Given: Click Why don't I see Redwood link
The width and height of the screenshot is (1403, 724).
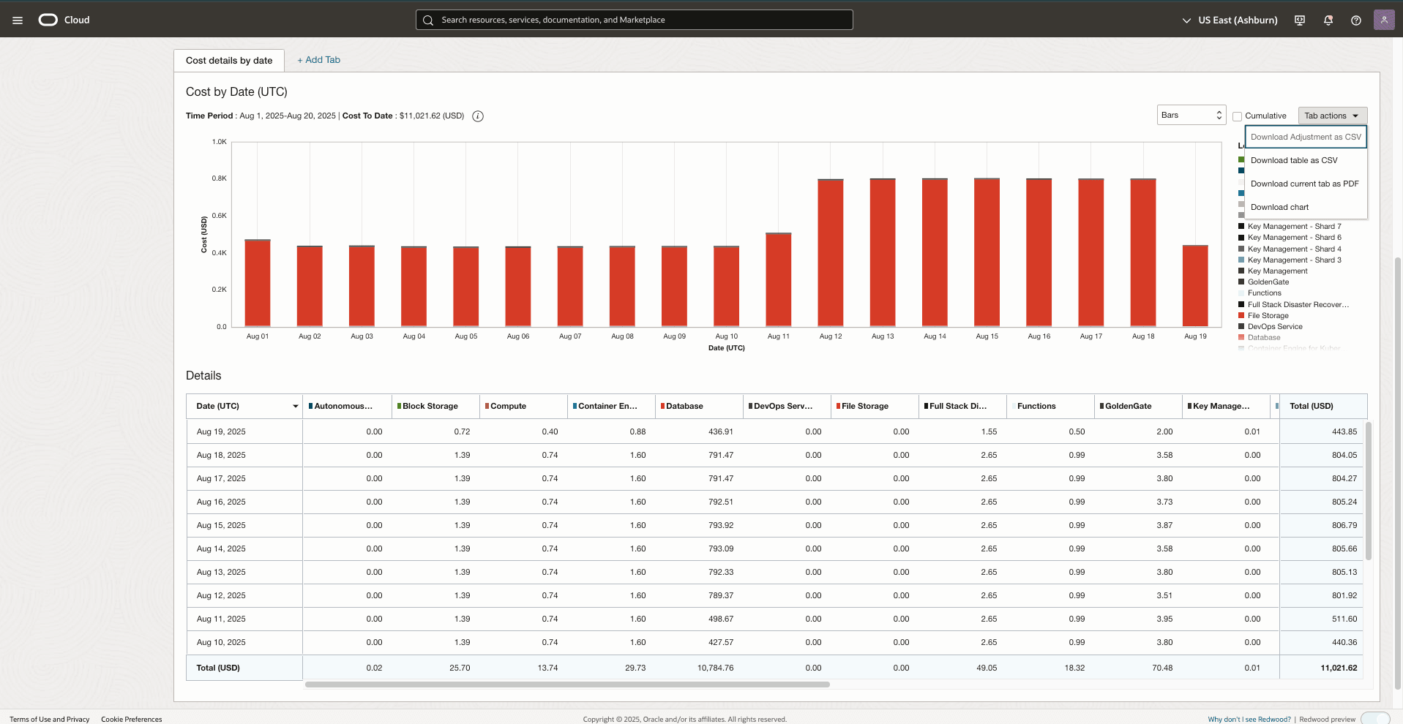Looking at the screenshot, I should 1249,720.
